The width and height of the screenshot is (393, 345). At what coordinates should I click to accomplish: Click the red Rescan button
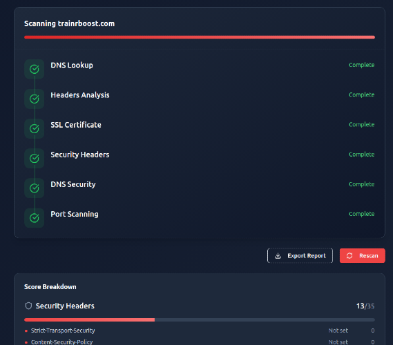click(x=363, y=255)
